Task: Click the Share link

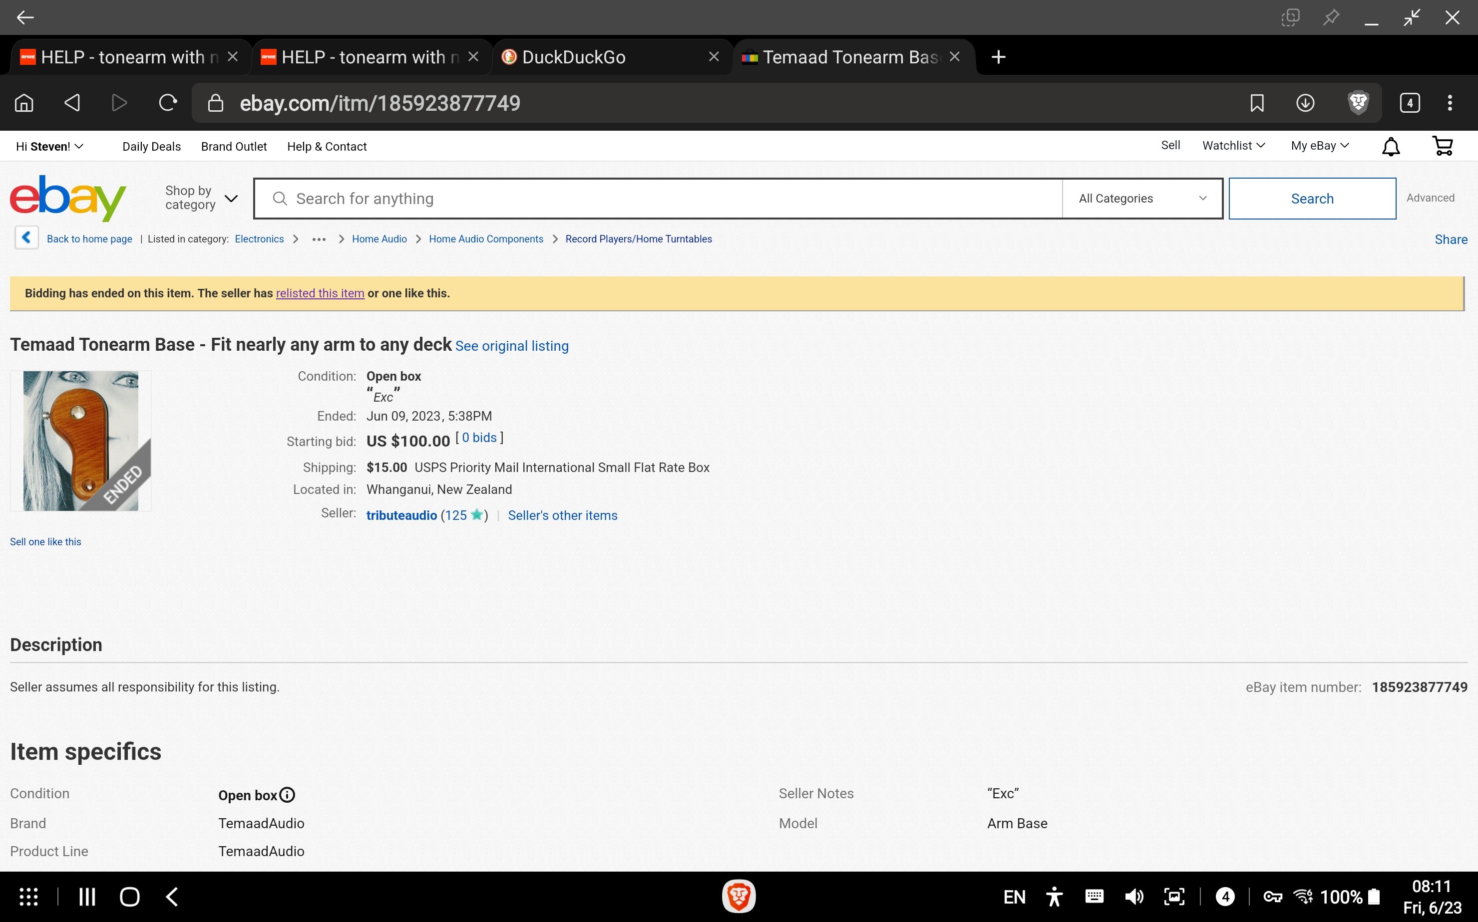Action: 1451,239
